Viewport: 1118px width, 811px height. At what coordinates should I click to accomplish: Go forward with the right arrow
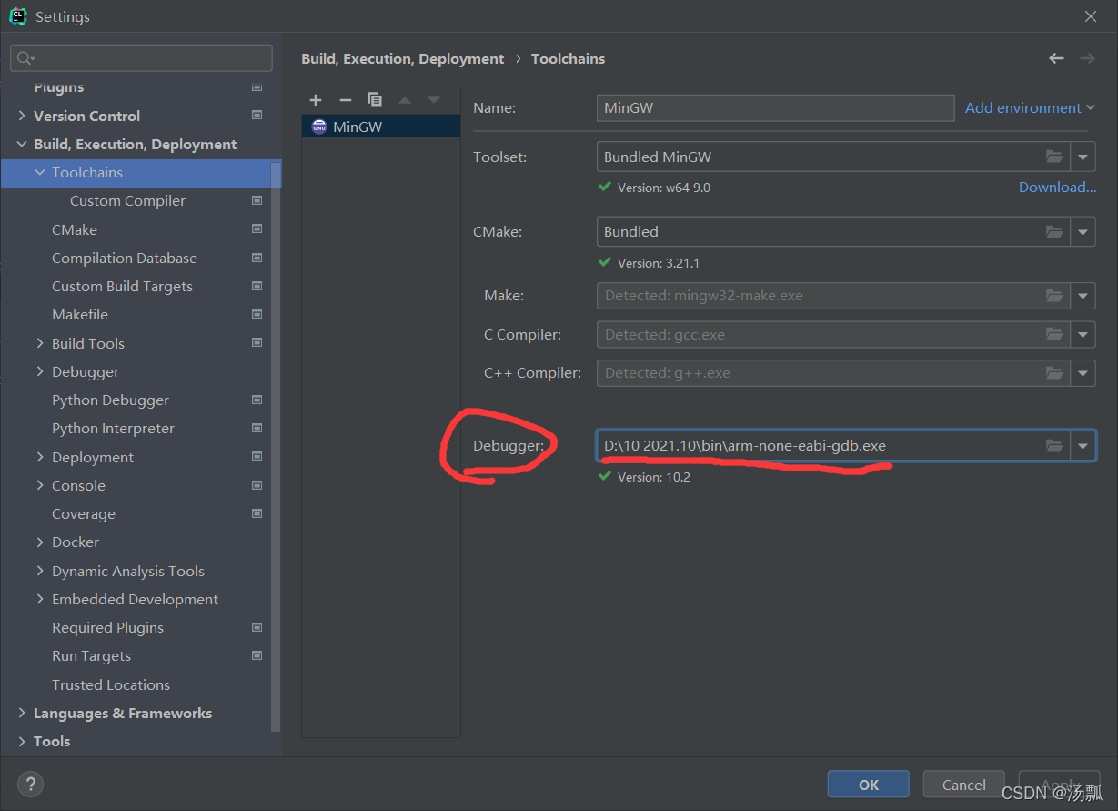[x=1087, y=58]
